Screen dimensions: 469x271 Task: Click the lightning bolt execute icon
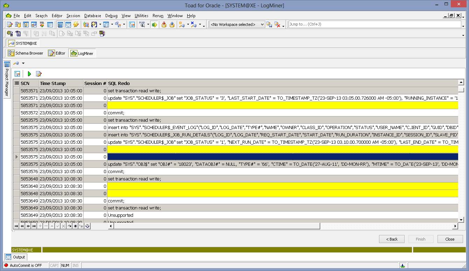pos(76,24)
